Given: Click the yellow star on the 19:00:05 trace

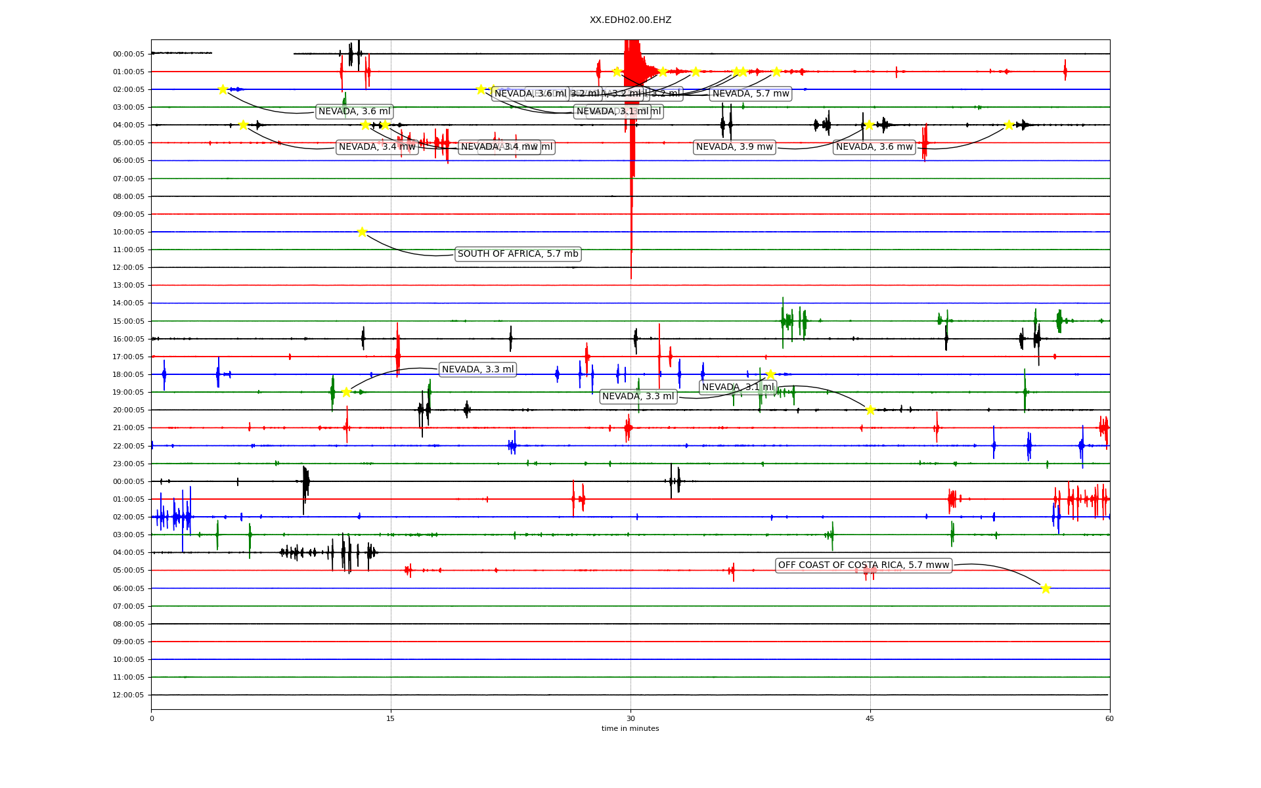Looking at the screenshot, I should point(346,392).
